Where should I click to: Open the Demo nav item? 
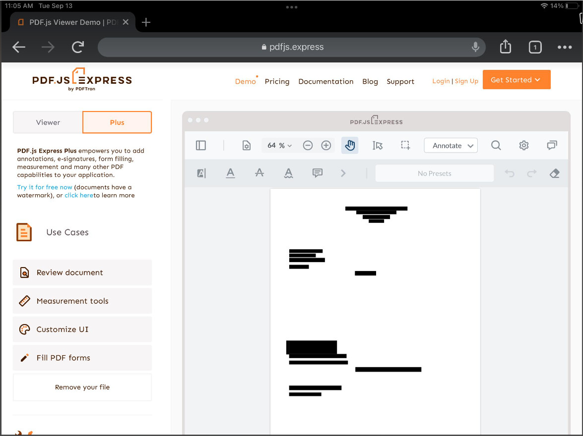point(246,81)
